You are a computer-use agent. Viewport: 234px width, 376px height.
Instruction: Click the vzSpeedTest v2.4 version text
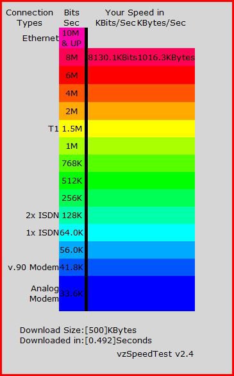[155, 354]
